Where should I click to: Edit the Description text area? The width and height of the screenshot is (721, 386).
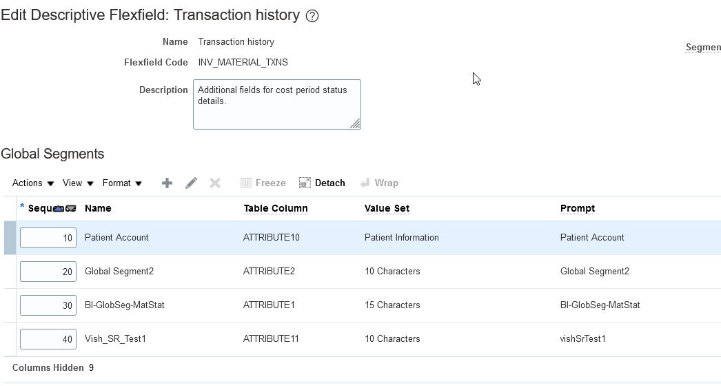click(276, 104)
